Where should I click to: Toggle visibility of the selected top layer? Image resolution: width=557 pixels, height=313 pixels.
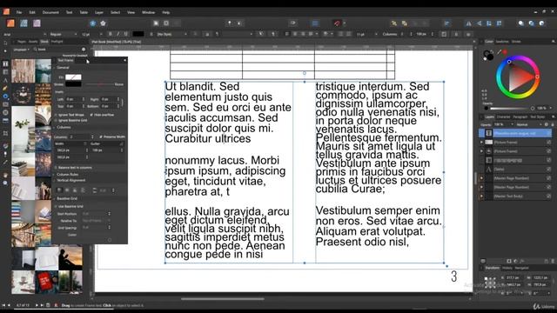coord(549,133)
